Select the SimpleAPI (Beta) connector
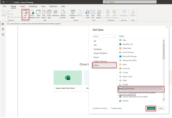 pos(141,89)
